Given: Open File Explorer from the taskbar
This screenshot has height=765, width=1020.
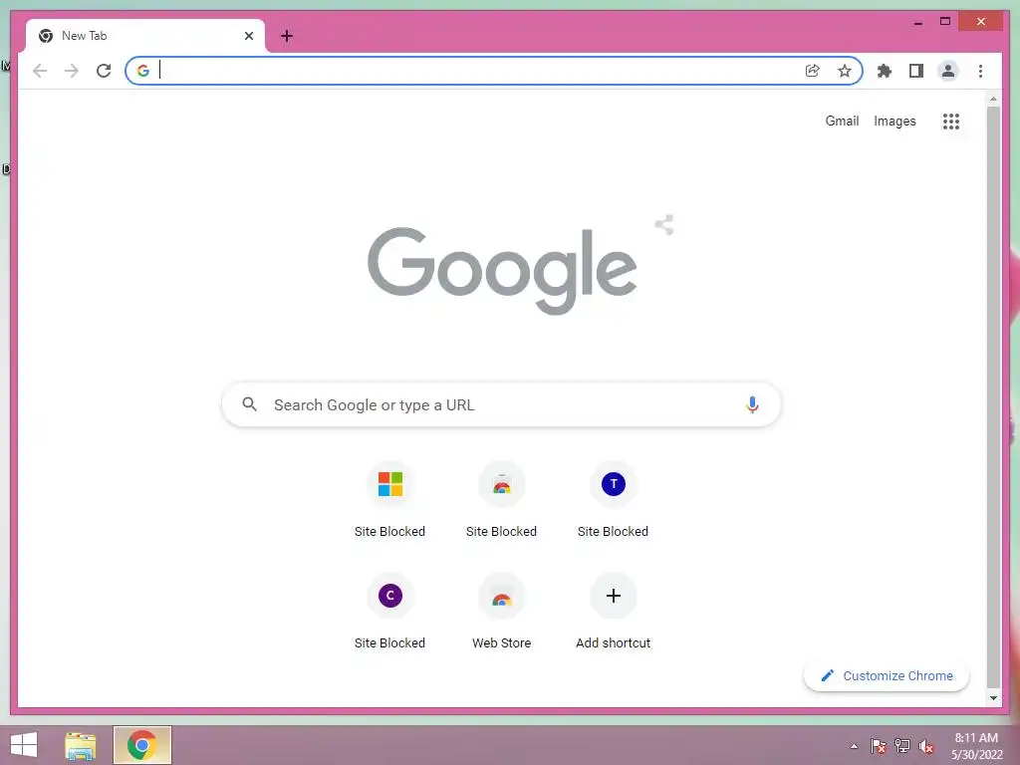Looking at the screenshot, I should pos(81,745).
